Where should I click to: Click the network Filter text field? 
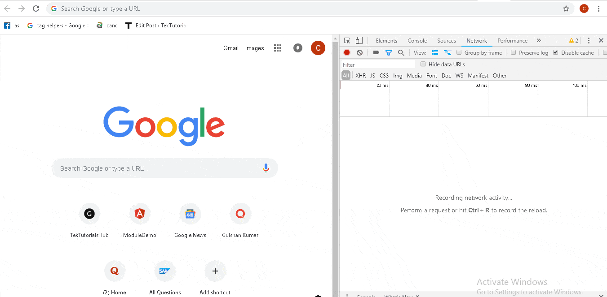(377, 65)
